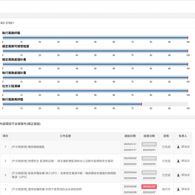Click the name 郝仙女 in row 4
This screenshot has width=195, height=195.
pos(186,189)
